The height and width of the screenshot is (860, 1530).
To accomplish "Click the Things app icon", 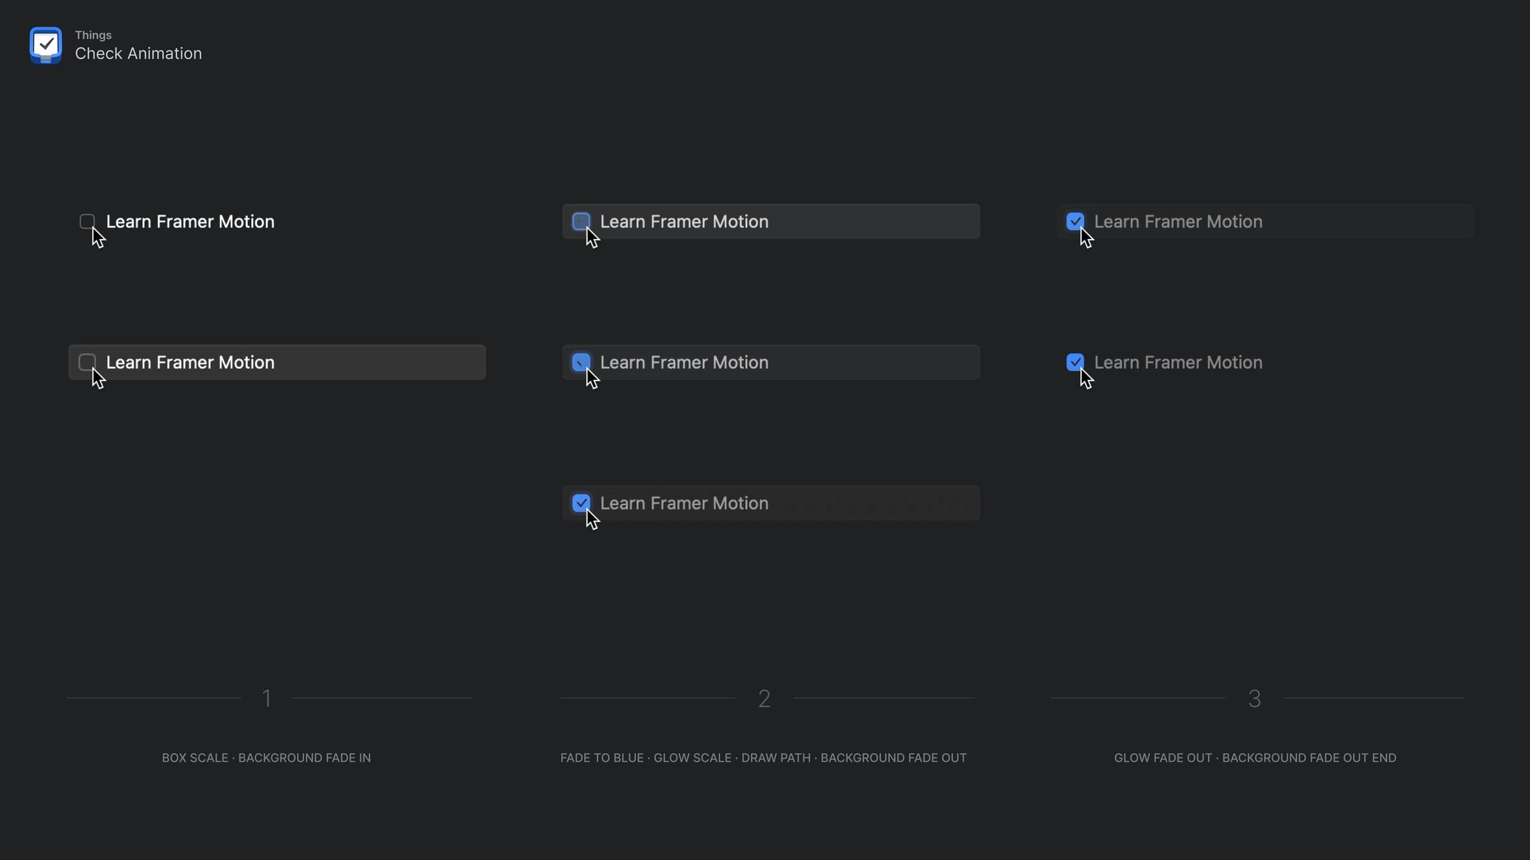I will click(46, 45).
